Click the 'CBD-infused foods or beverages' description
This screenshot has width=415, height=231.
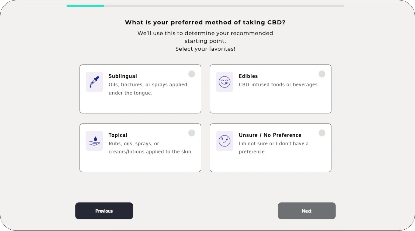coord(279,85)
